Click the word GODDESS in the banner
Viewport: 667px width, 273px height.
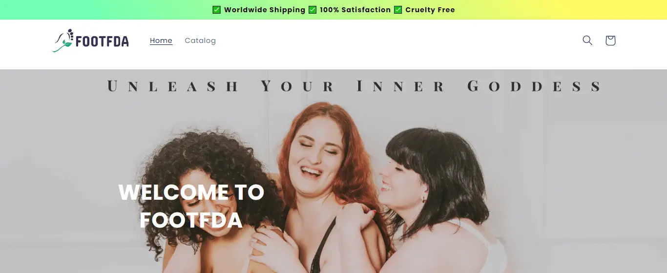coord(534,86)
